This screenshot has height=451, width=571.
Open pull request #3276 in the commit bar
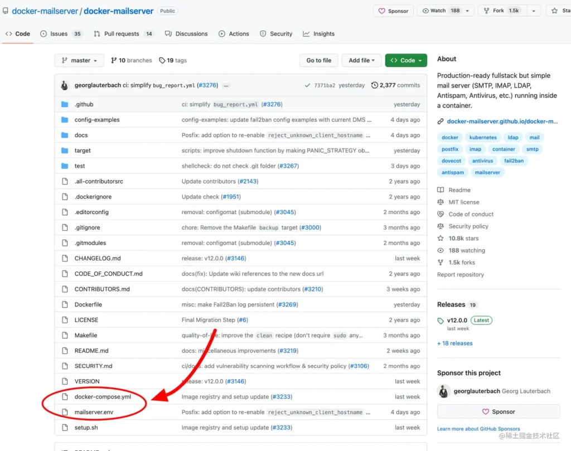click(x=207, y=85)
